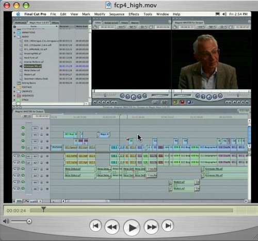Screen dimensions: 258x241
Task: Click QuickTime speaker volume icon
Action: click(6, 221)
